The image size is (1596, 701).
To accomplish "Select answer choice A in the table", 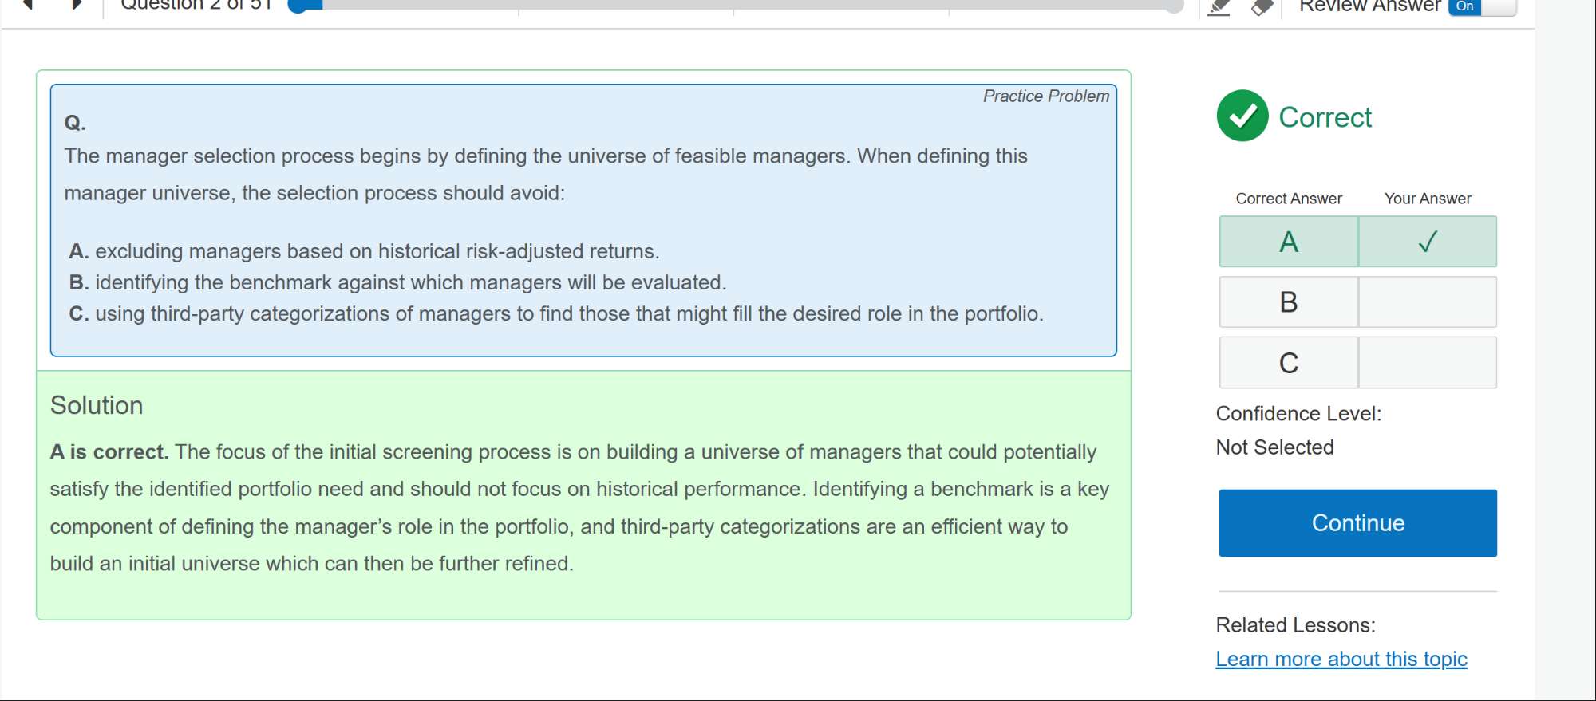I will [x=1288, y=242].
